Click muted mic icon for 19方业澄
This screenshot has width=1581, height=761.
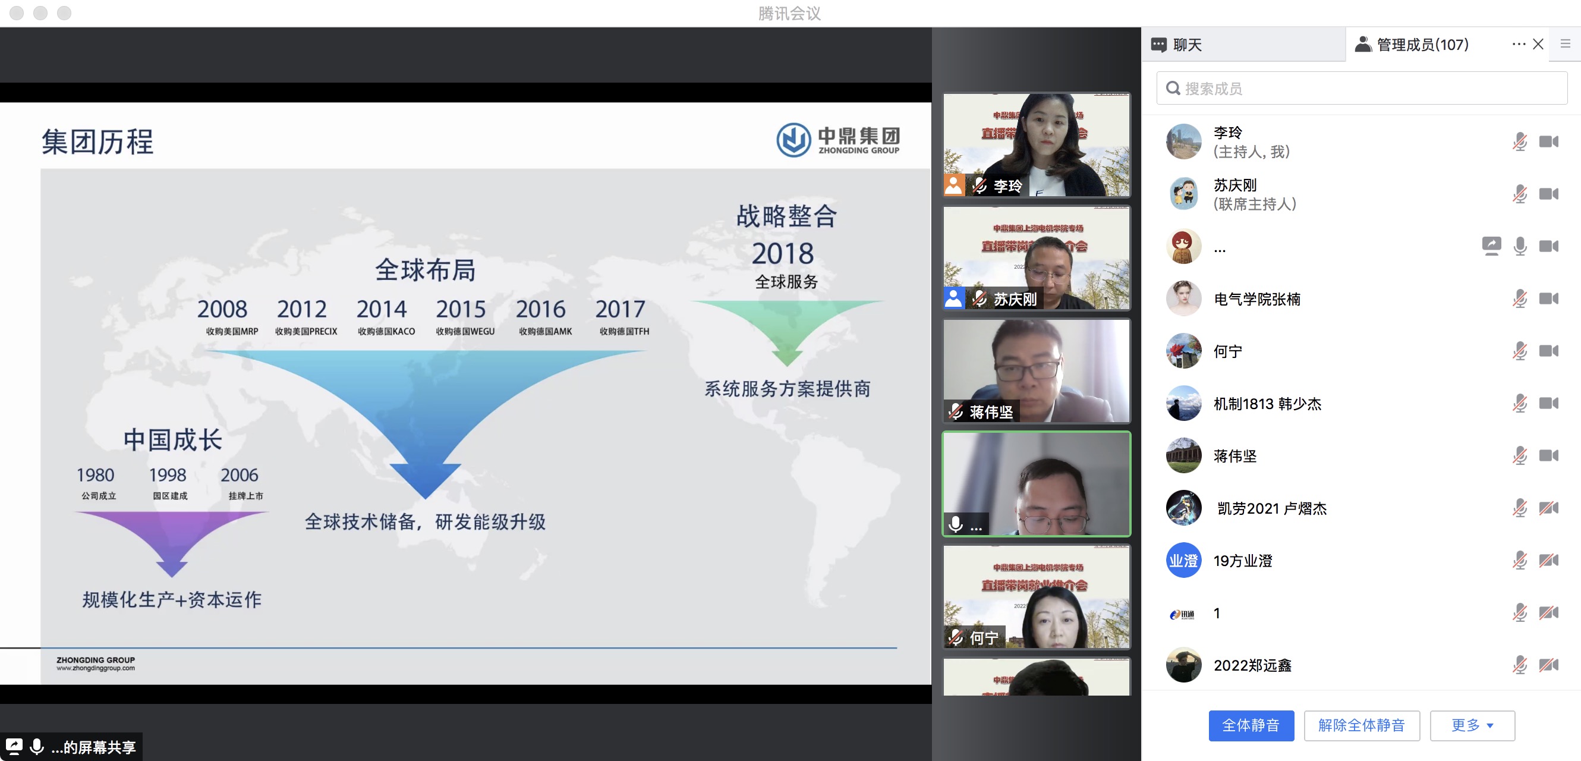click(x=1519, y=560)
